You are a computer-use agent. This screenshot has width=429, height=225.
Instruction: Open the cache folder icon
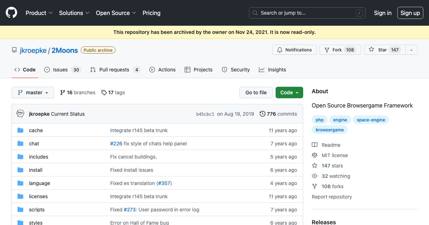coord(20,130)
